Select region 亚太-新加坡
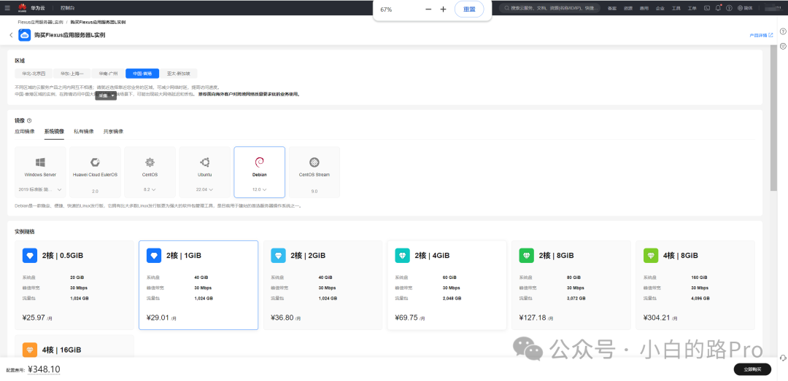 tap(179, 74)
